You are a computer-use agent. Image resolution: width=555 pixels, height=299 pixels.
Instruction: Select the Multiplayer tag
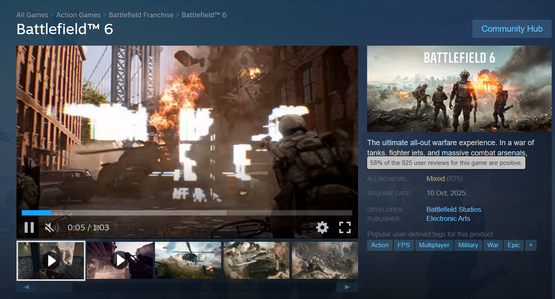point(434,245)
